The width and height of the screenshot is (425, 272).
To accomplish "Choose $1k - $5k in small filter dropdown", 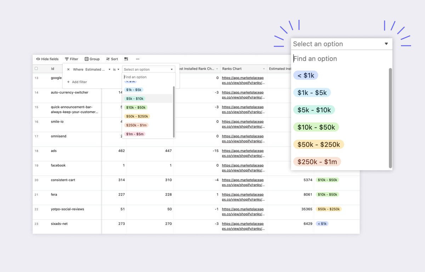I will (x=134, y=90).
